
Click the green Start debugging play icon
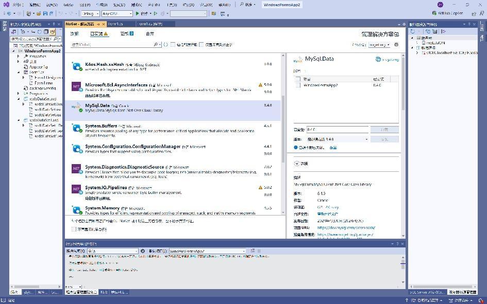pos(137,14)
